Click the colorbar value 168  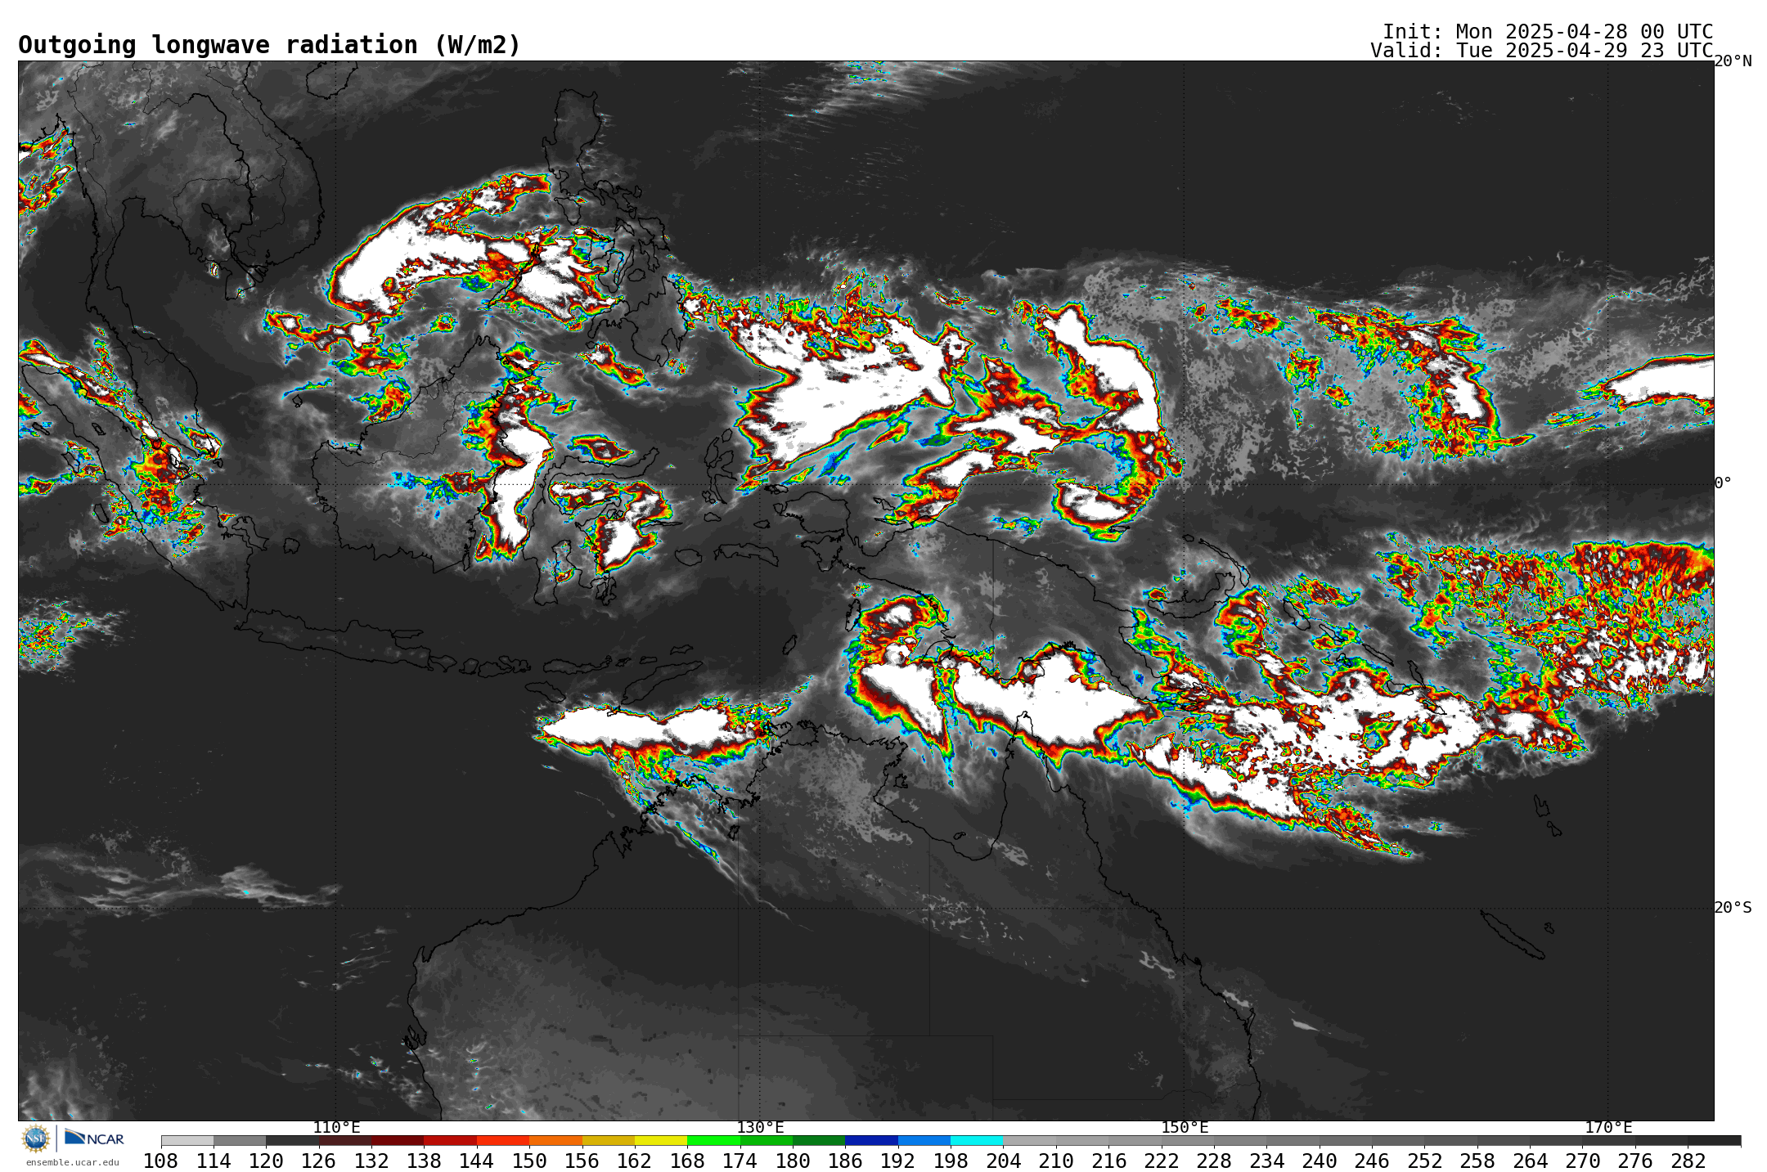(x=687, y=1161)
